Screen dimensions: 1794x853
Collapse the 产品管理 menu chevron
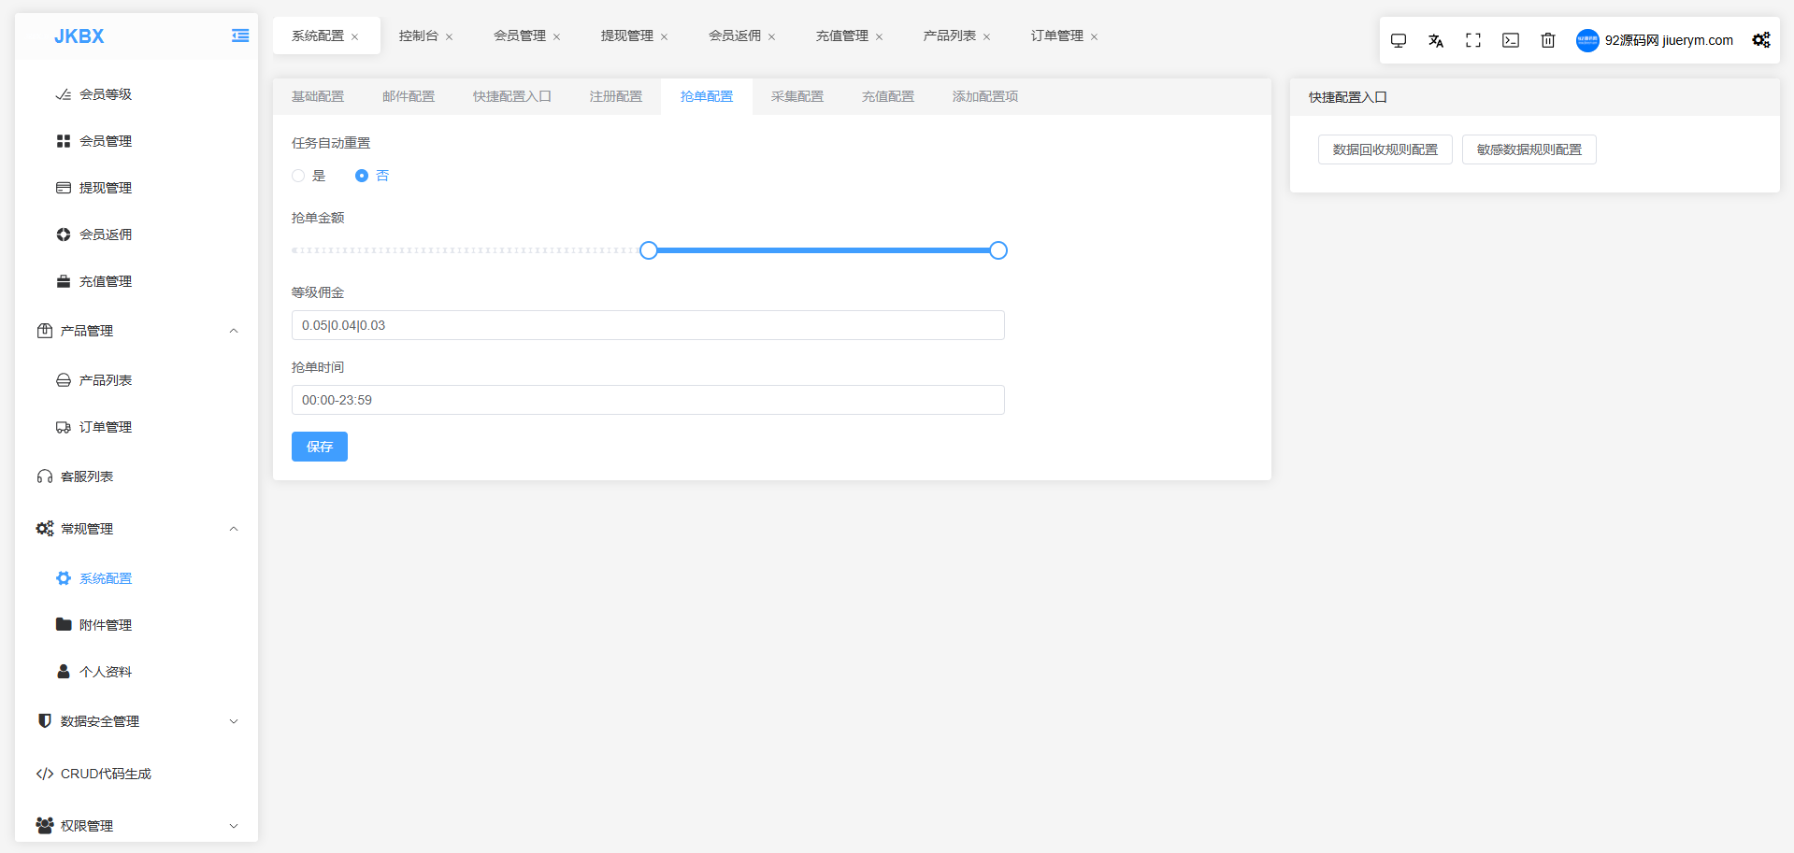click(x=234, y=331)
